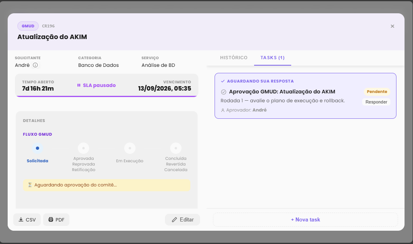Click the SLA pausado pause icon
413x244 pixels.
[79, 85]
